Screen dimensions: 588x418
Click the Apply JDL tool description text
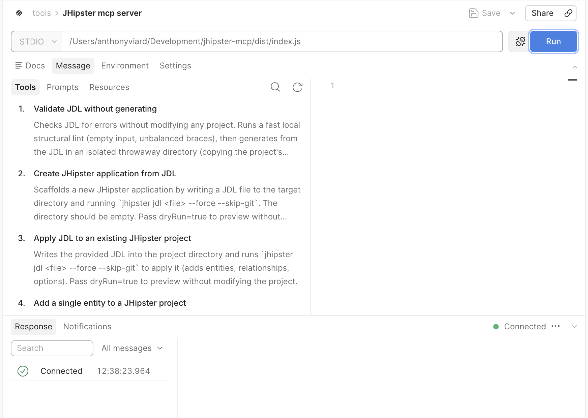point(166,268)
